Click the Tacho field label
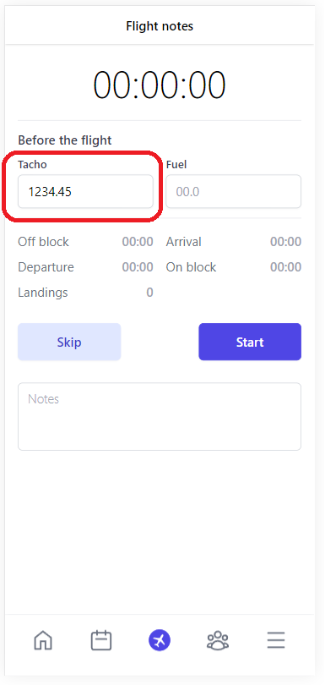The height and width of the screenshot is (685, 325). click(32, 164)
